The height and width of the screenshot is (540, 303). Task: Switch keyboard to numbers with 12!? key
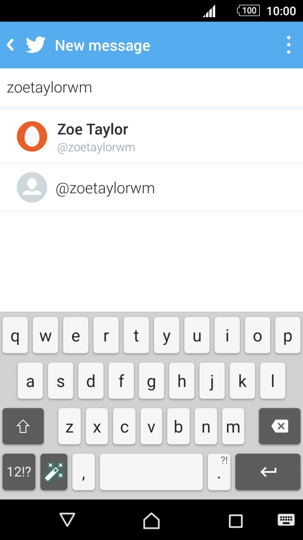19,472
